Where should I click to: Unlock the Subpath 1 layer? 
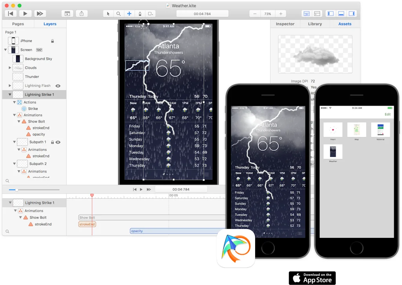point(52,142)
